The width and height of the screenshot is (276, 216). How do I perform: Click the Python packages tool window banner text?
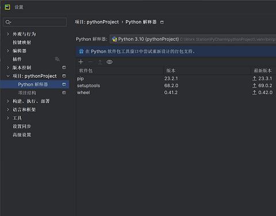tap(140, 51)
